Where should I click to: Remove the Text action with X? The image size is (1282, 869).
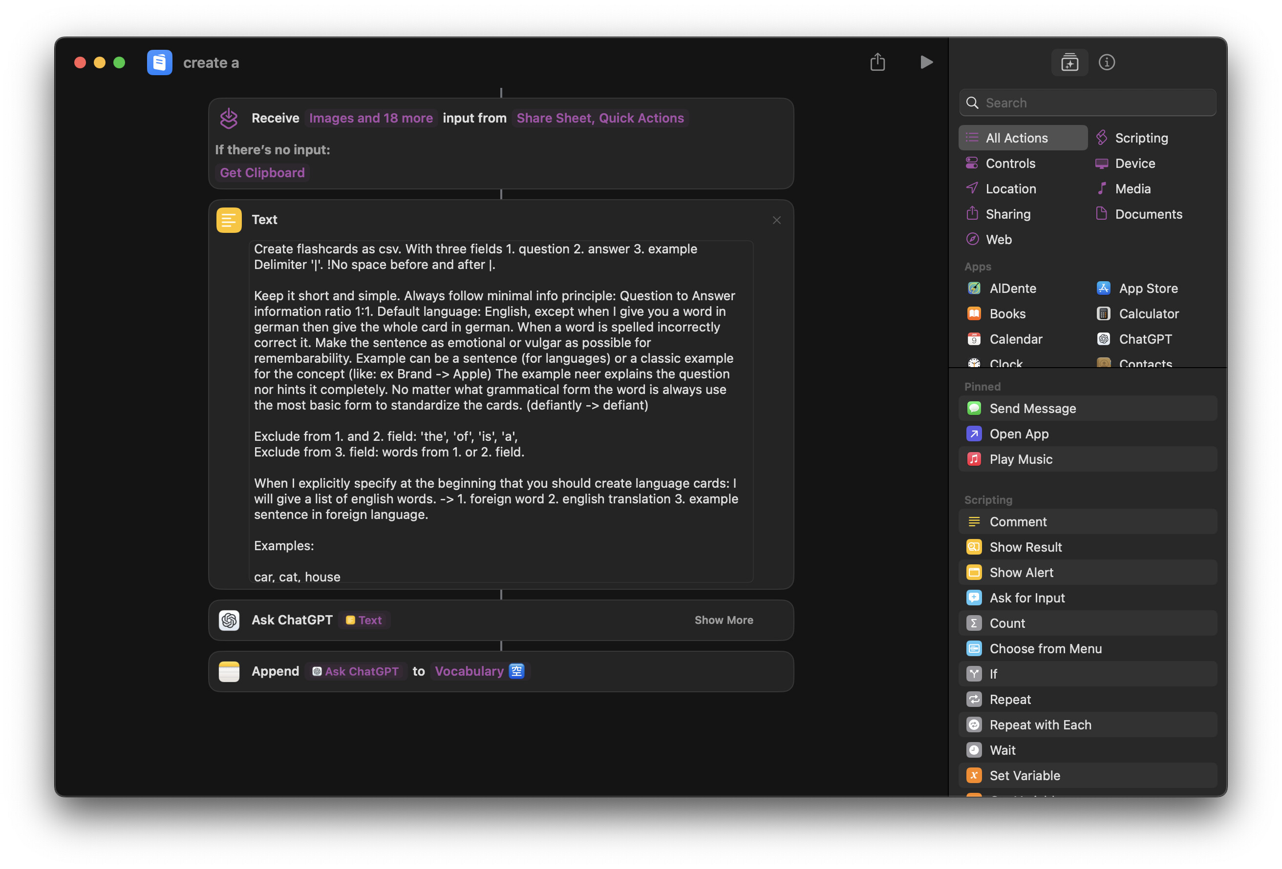776,221
